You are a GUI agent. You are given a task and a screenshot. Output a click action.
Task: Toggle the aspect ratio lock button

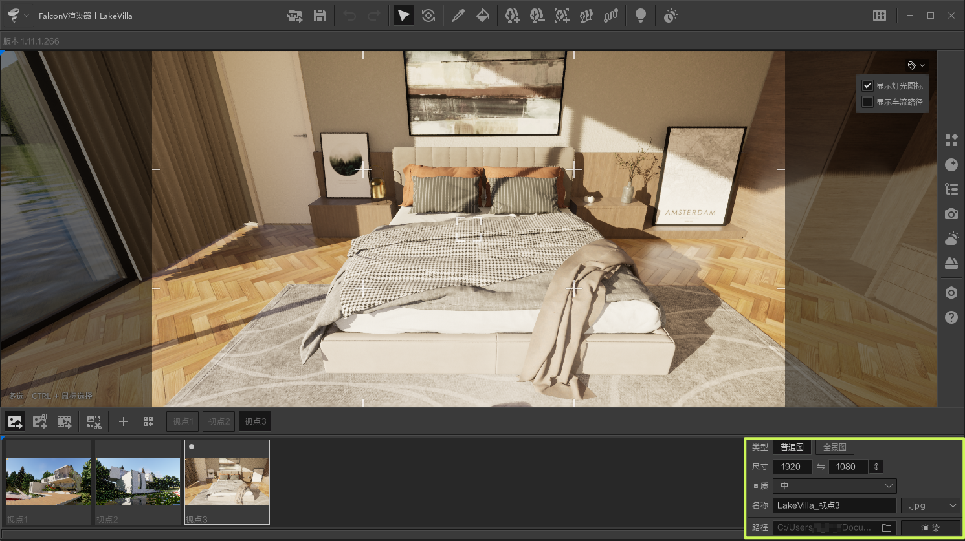(x=876, y=467)
